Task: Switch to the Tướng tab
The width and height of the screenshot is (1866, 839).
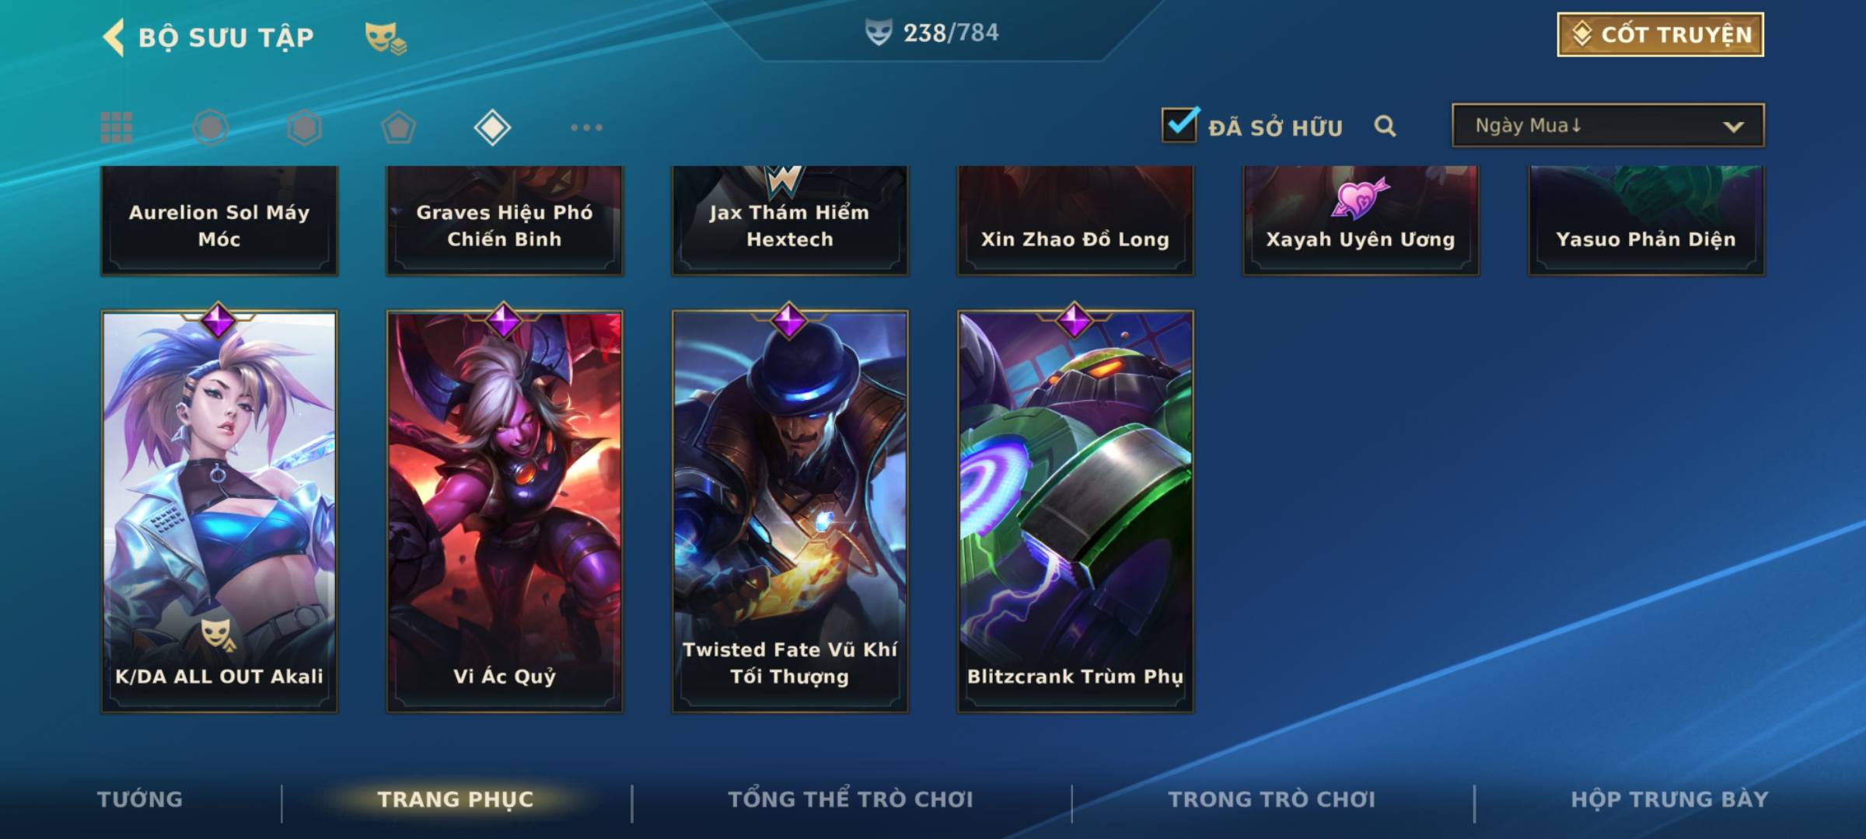Action: coord(140,799)
